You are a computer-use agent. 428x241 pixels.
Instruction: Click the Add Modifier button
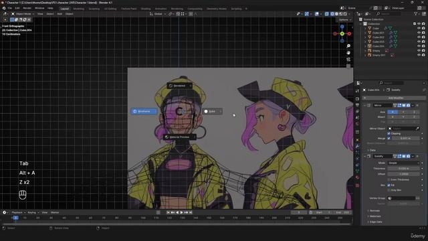tap(395, 98)
